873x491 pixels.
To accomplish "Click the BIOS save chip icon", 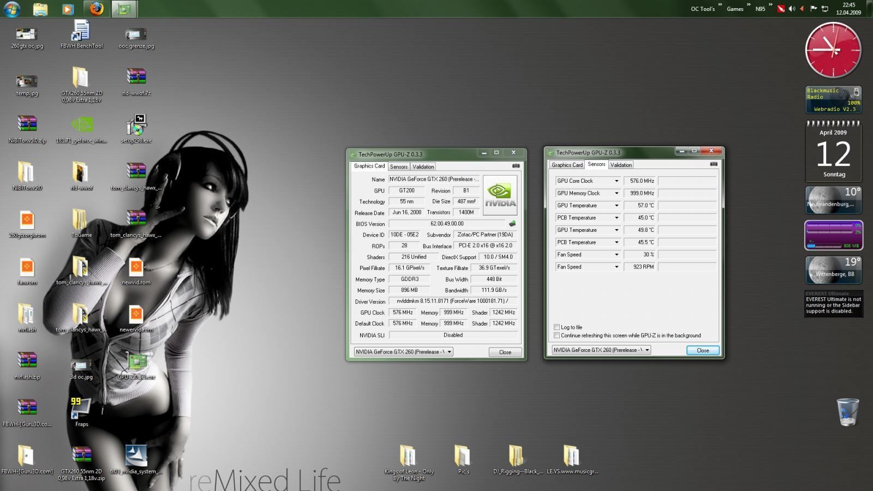I will [x=512, y=224].
